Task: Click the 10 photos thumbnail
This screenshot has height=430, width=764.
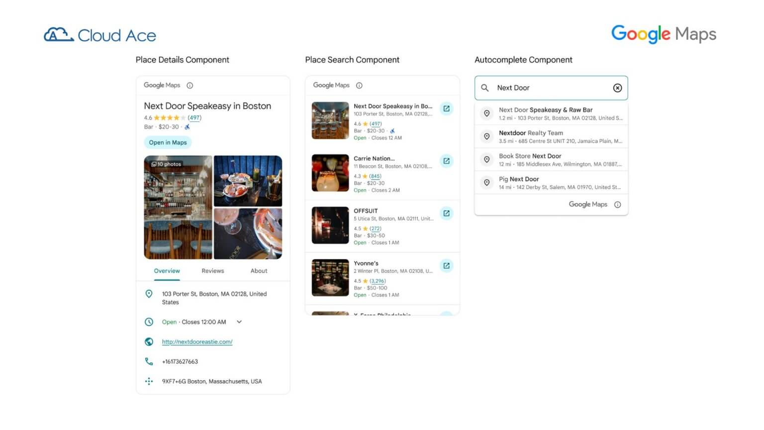Action: click(167, 163)
